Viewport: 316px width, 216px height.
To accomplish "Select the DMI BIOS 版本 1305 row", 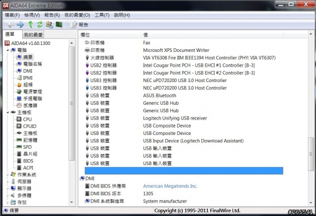I will pos(184,193).
